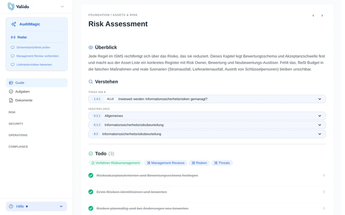Viewport: 345px width, 215px height.
Task: Expand requirement 1.4.1 chevron
Action: (x=320, y=99)
